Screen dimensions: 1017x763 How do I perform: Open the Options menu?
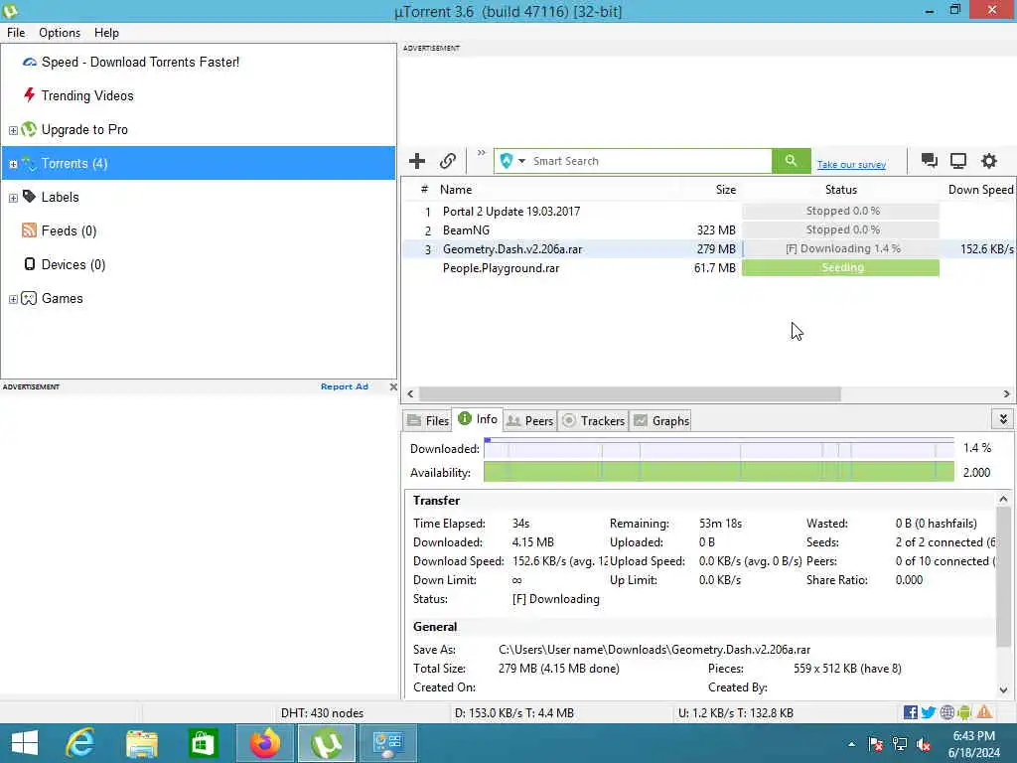(x=60, y=33)
